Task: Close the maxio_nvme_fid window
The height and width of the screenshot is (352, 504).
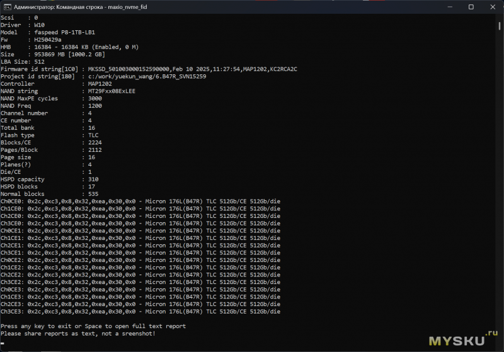Action: click(493, 7)
